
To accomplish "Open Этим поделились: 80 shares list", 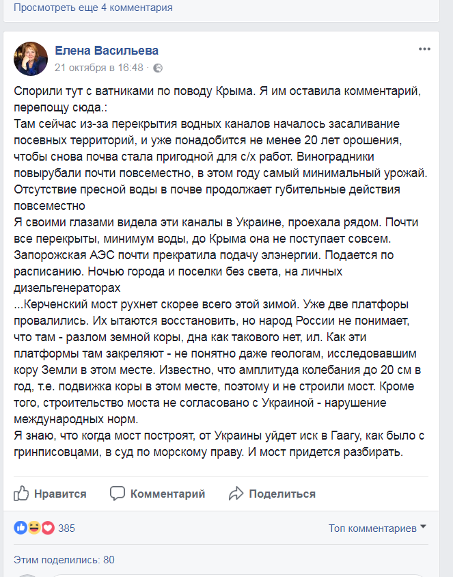I will click(x=64, y=560).
